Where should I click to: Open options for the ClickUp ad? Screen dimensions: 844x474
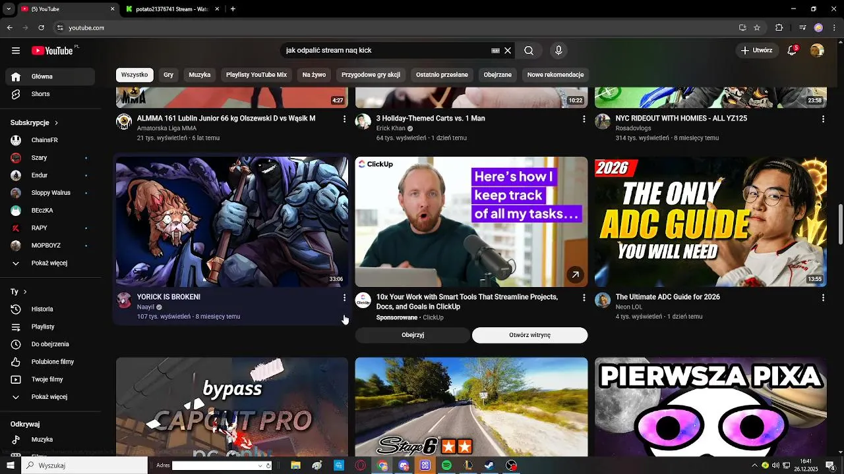coord(584,298)
